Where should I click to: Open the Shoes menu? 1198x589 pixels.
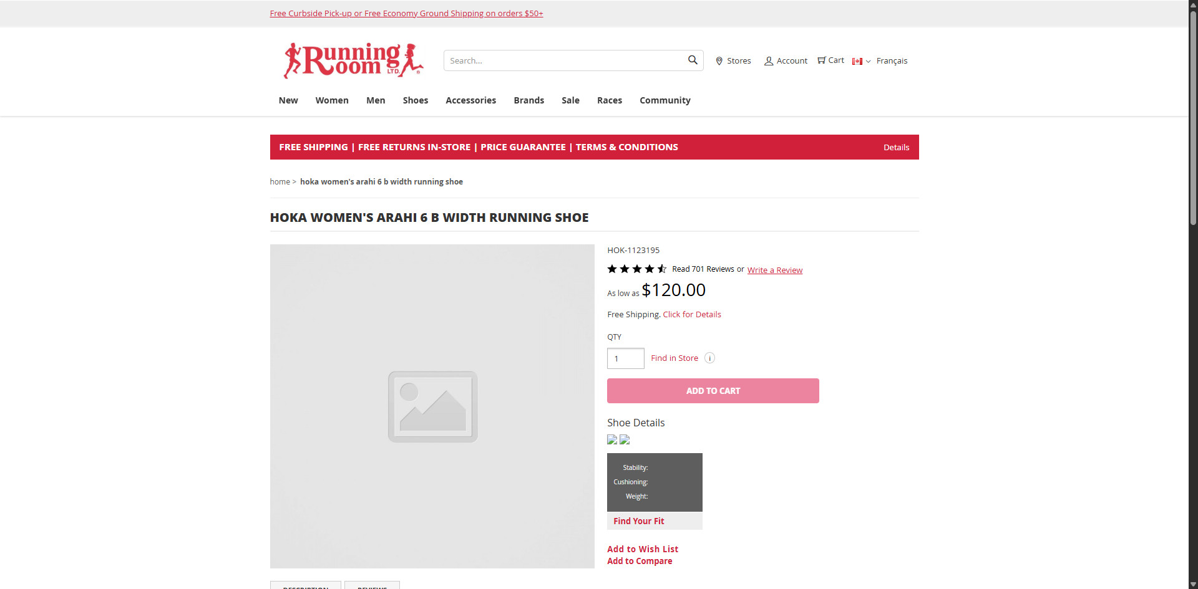tap(416, 100)
